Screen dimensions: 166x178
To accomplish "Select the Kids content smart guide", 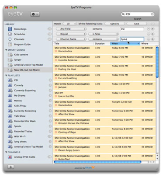I will coord(21,55).
